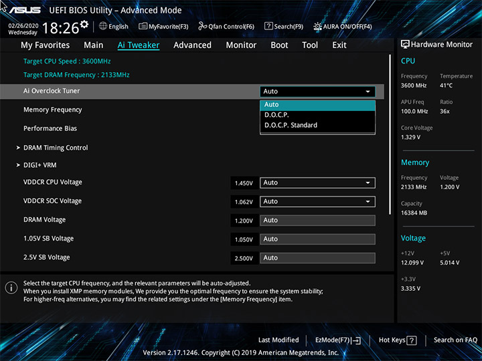Open the Boot tab

(x=279, y=45)
